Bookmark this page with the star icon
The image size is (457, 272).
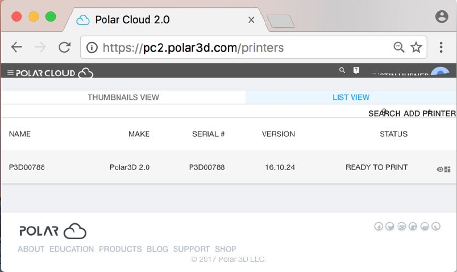coord(417,48)
